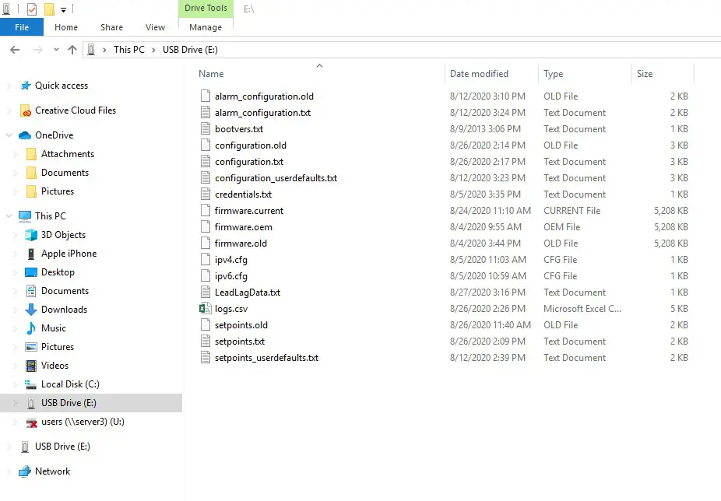Screen dimensions: 721x501
Task: Go back using the back arrow
Action: click(14, 49)
